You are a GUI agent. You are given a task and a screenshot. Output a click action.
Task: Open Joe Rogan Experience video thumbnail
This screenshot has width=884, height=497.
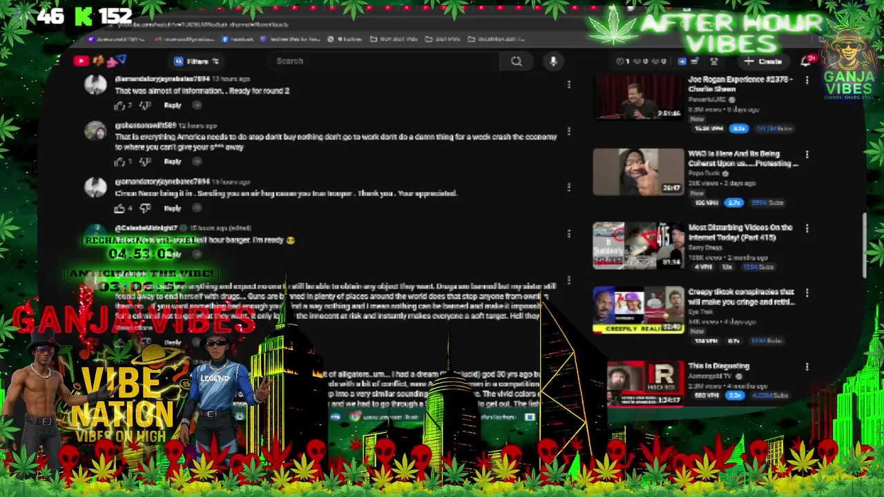[x=638, y=98]
